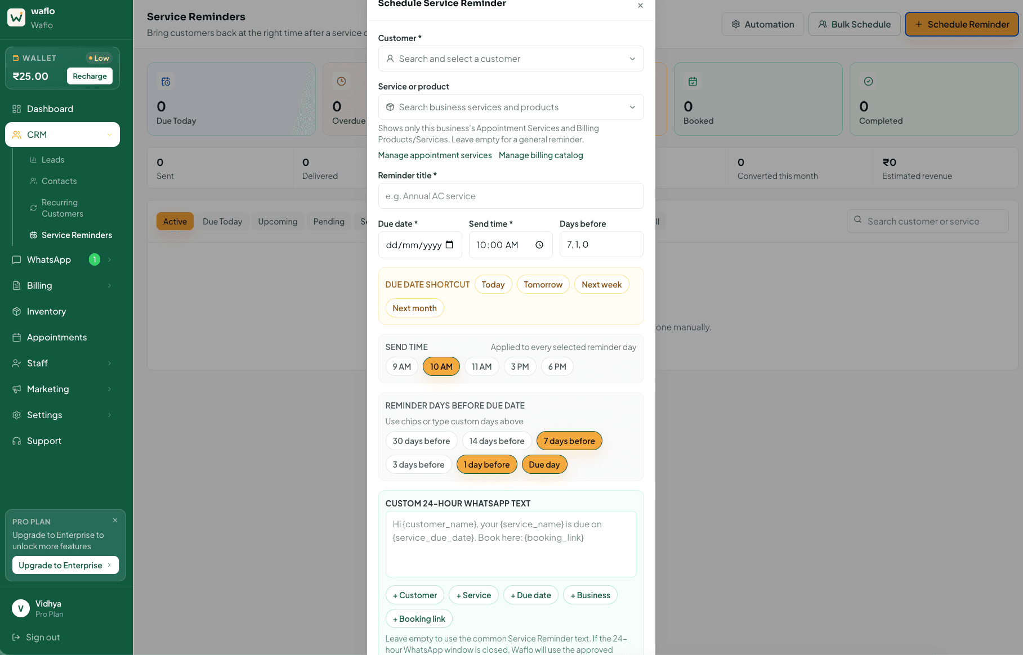Disable the 7 days before reminder chip
Screen dimensions: 1023x655
click(569, 441)
